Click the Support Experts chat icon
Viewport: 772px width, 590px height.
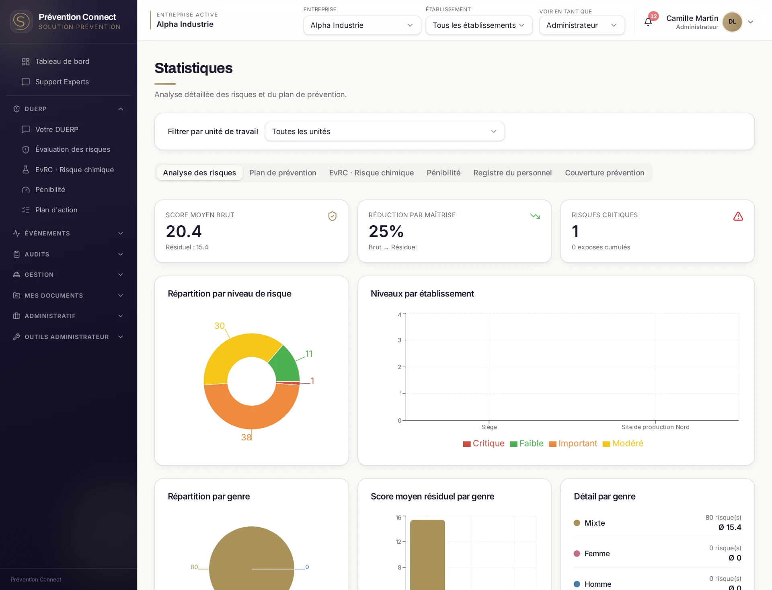pyautogui.click(x=26, y=82)
